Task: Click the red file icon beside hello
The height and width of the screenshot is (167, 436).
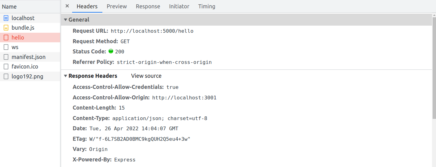Action: (x=6, y=38)
